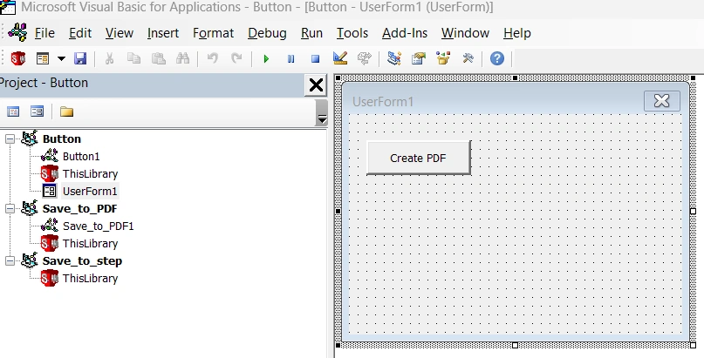Click the View Code icon in Project pane
This screenshot has width=704, height=358.
pos(13,111)
